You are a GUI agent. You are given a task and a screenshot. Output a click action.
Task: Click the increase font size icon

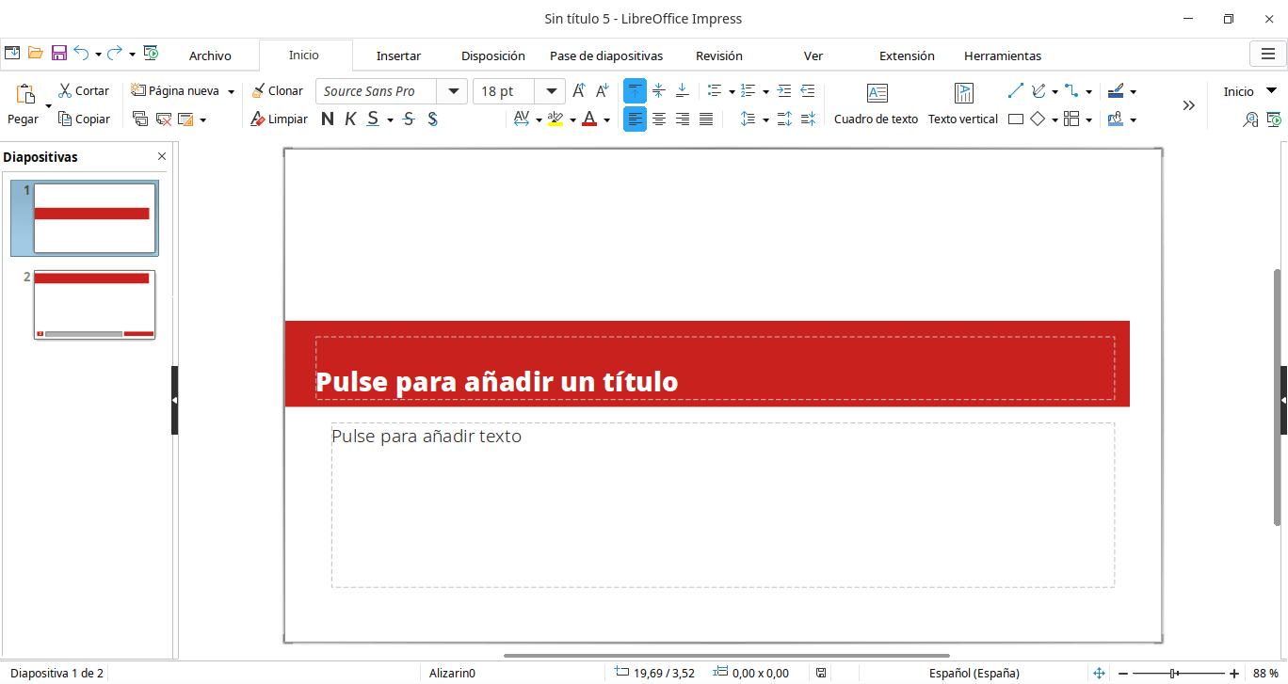(579, 91)
